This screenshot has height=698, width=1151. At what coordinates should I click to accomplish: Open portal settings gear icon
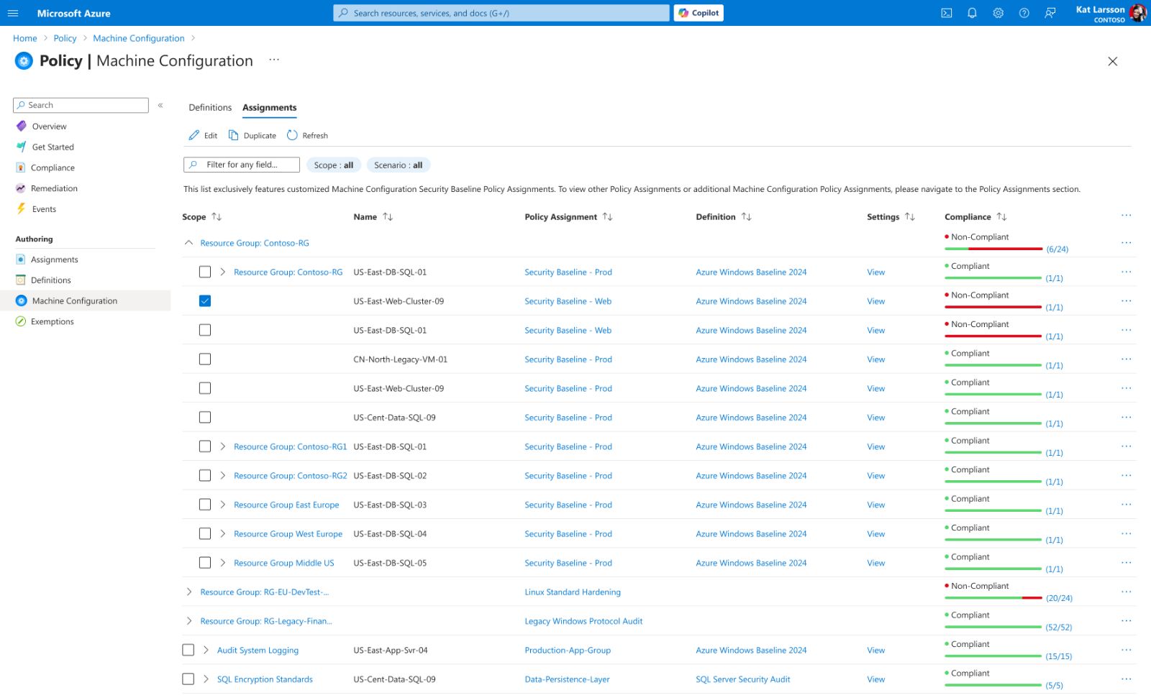(998, 13)
